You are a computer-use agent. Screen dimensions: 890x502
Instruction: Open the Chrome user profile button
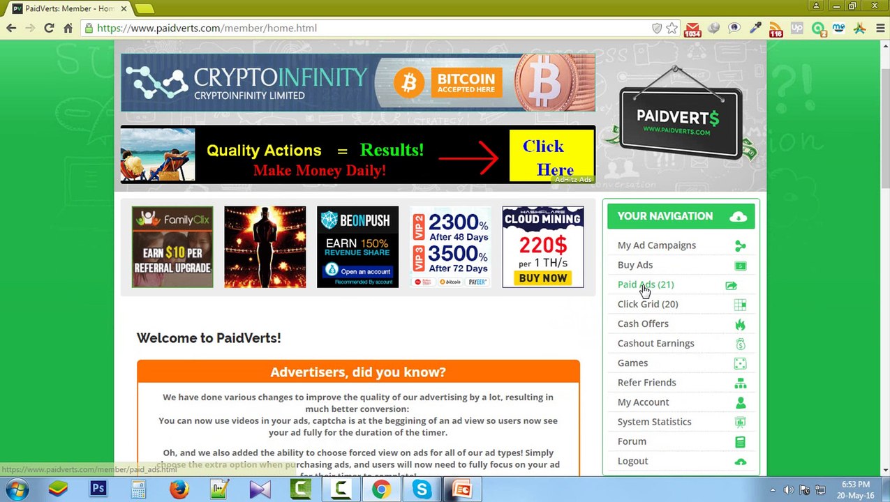click(x=816, y=6)
